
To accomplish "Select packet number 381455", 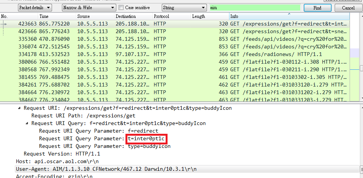I will (175, 77).
